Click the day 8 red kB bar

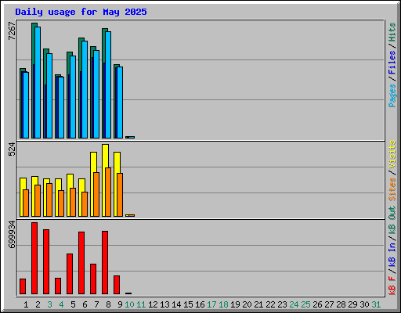(x=105, y=262)
